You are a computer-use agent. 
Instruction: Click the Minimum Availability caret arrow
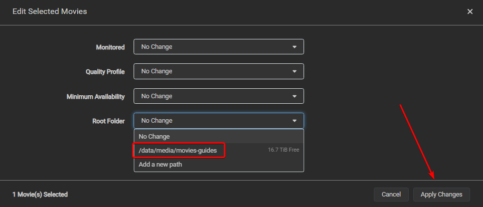(x=295, y=96)
